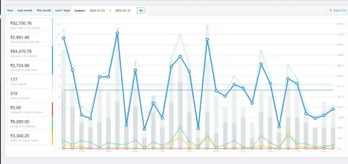This screenshot has height=164, width=348.
Task: Click the last net sales point on chart
Action: pyautogui.click(x=333, y=109)
